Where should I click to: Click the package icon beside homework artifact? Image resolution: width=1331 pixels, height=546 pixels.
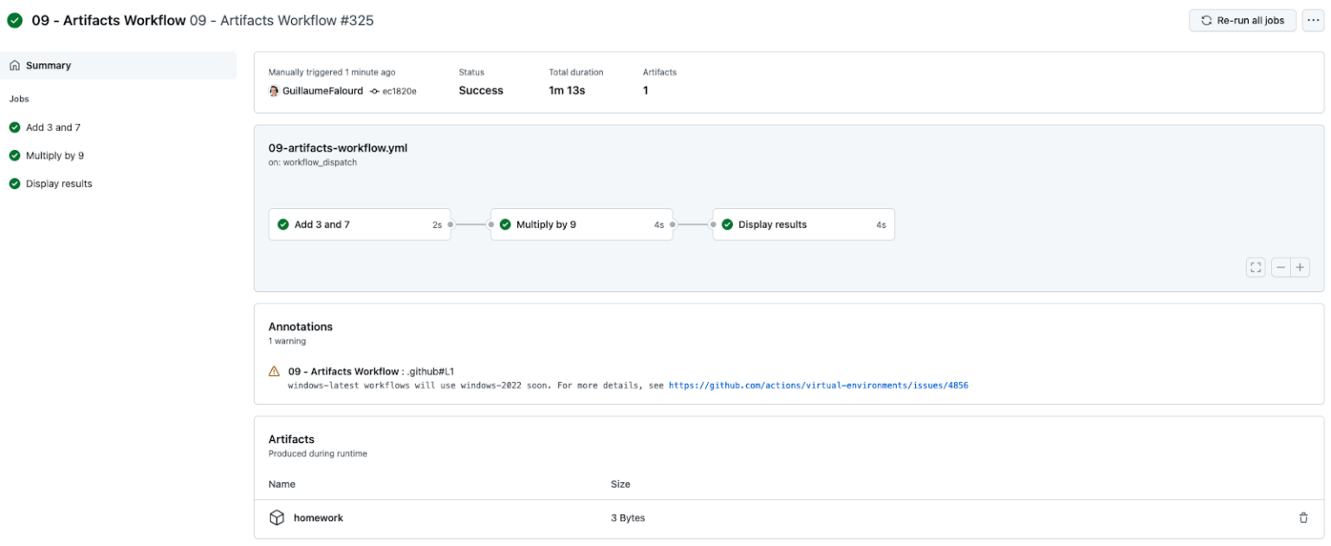276,517
